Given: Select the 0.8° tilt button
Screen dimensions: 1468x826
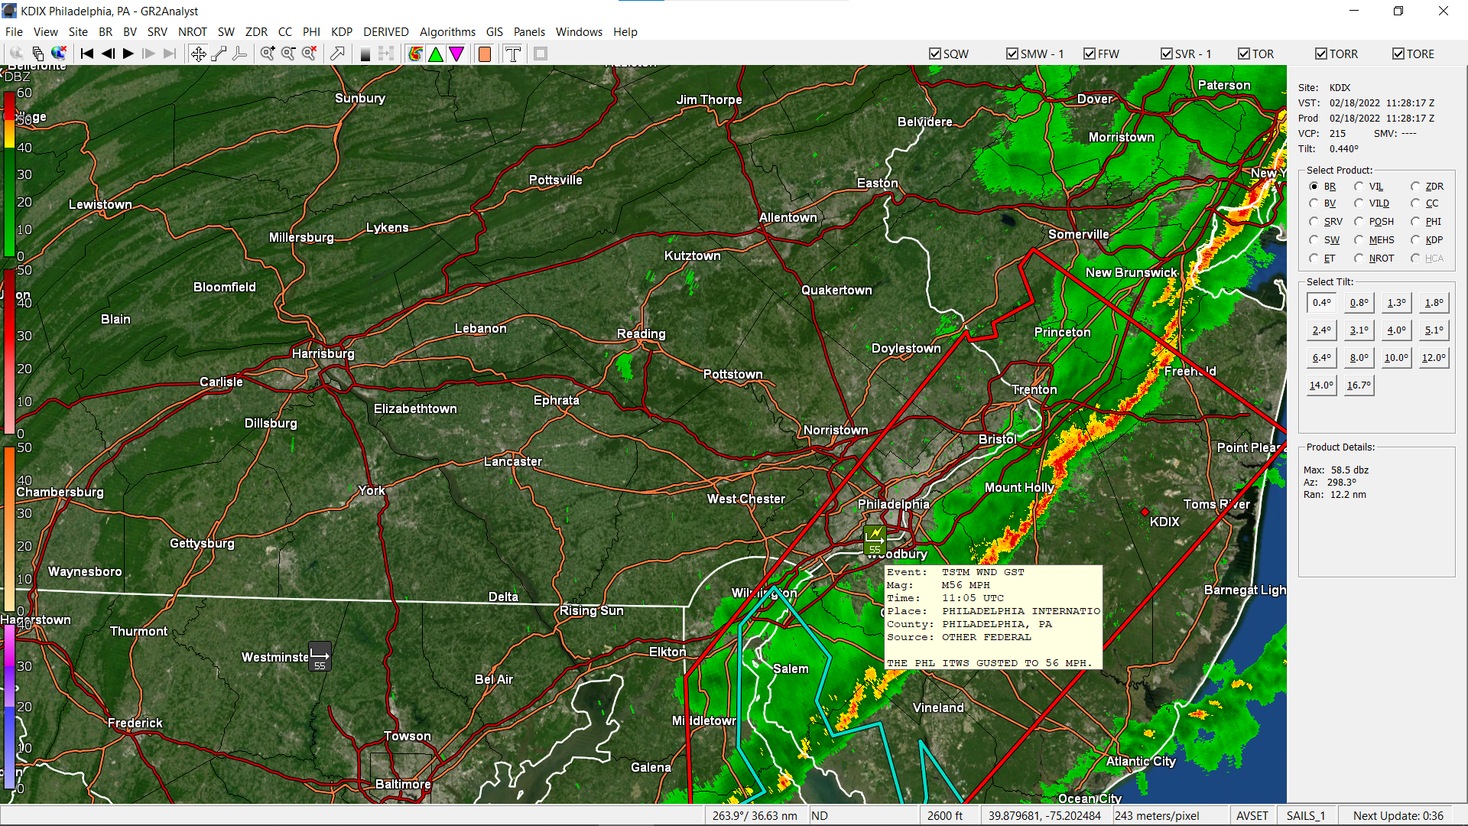Looking at the screenshot, I should tap(1359, 303).
